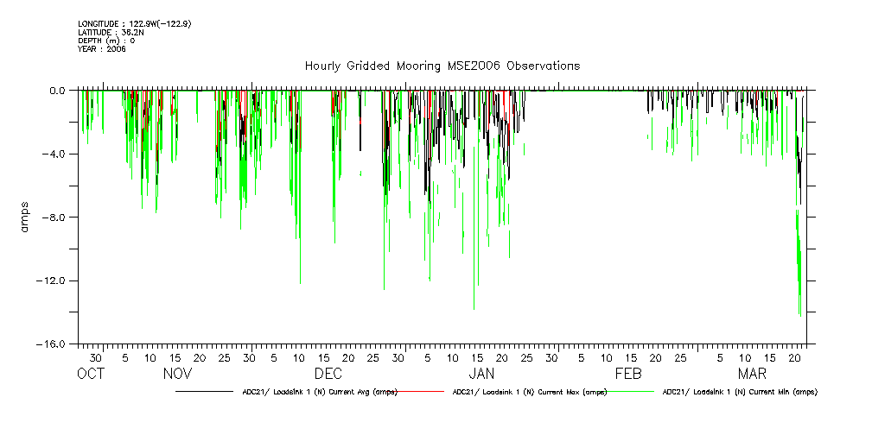Select the OCT month label on x-axis

[x=91, y=375]
